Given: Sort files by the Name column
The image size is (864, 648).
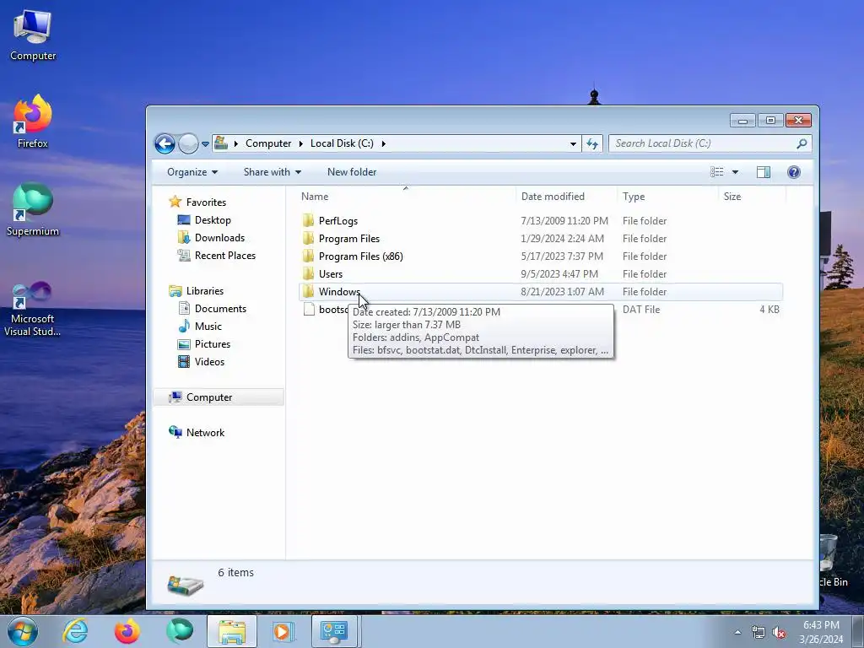Looking at the screenshot, I should pos(315,196).
